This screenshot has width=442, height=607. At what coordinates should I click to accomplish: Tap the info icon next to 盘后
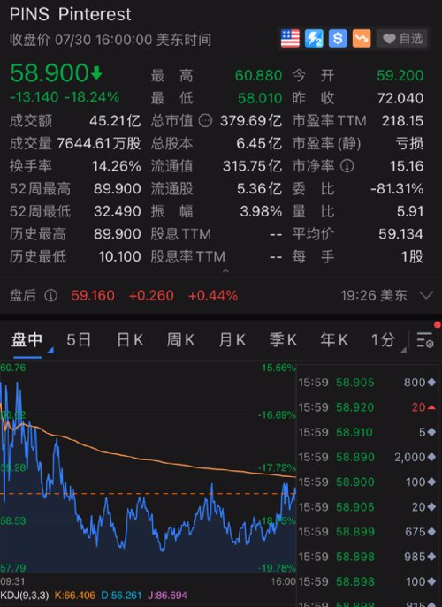click(50, 296)
